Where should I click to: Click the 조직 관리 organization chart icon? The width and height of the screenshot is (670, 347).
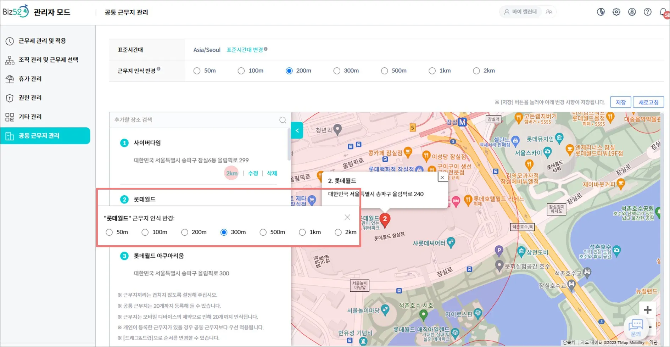point(10,60)
